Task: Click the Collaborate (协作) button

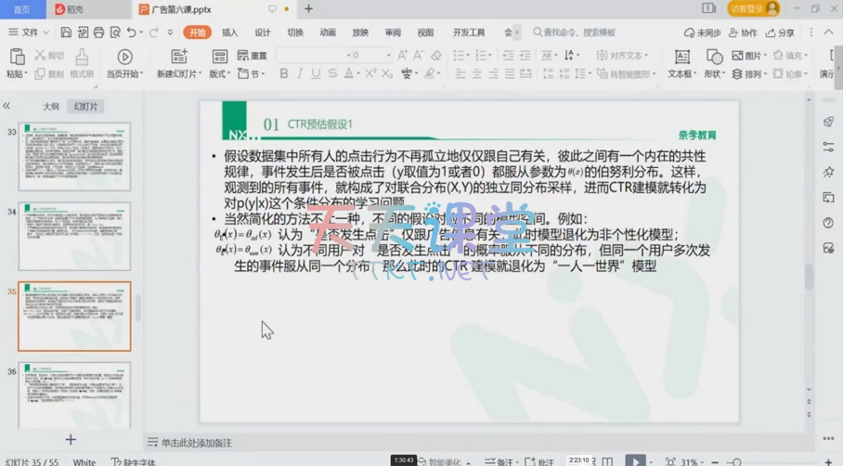Action: (743, 32)
